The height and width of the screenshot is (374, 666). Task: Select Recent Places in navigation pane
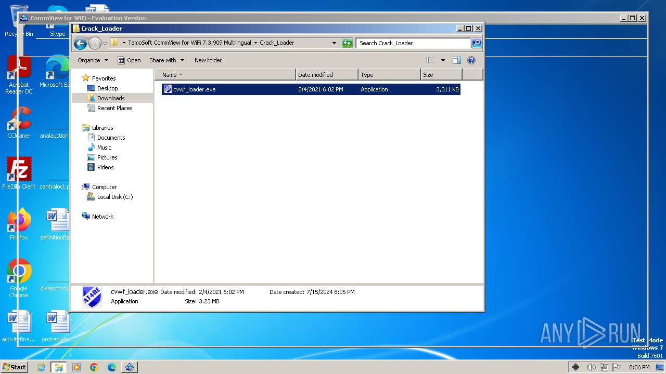point(114,108)
